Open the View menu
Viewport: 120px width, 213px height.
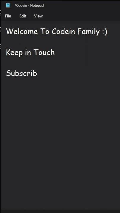click(38, 16)
